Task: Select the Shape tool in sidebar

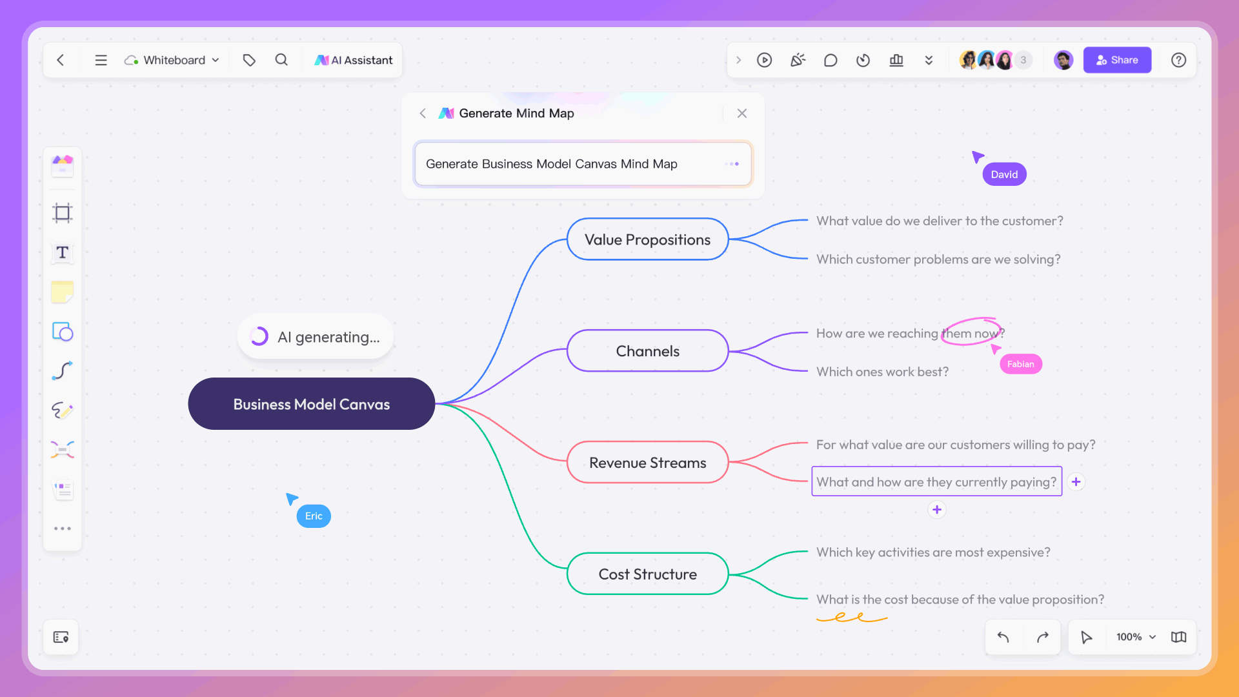Action: tap(64, 332)
